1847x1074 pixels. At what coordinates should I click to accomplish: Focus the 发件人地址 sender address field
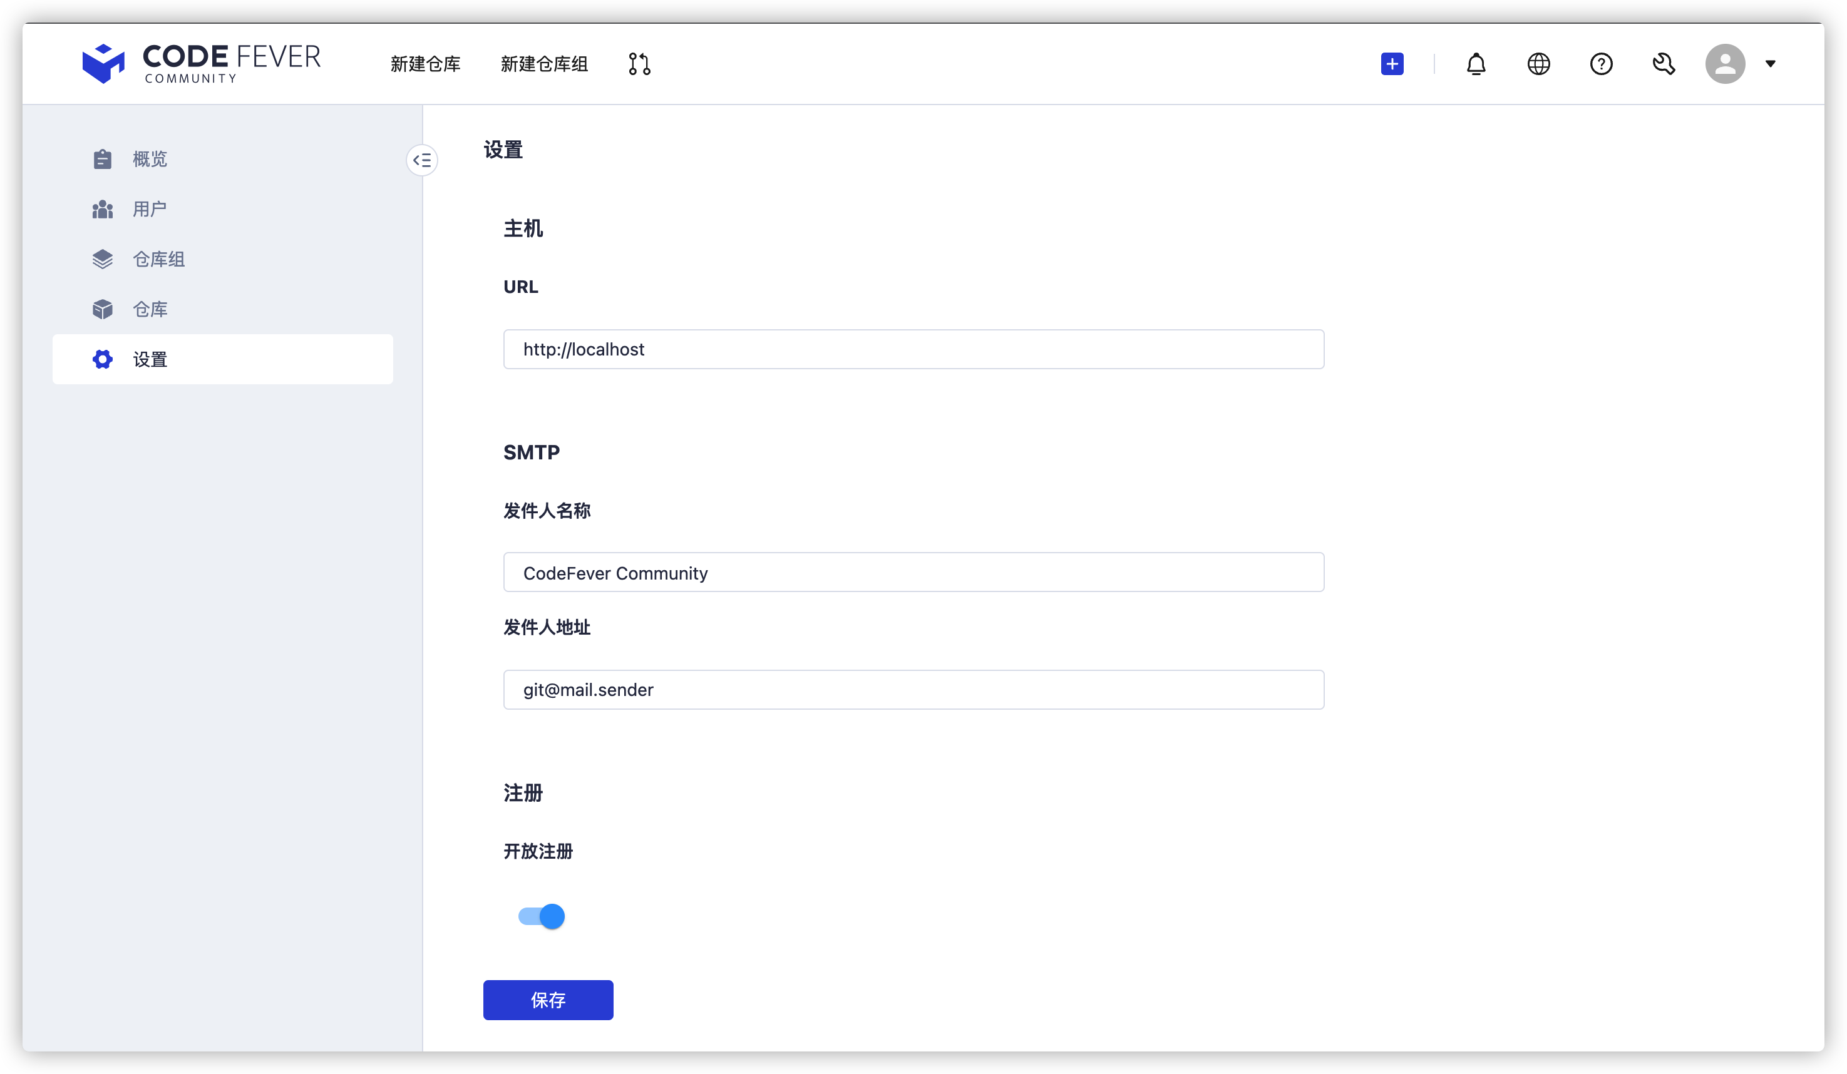(x=913, y=689)
